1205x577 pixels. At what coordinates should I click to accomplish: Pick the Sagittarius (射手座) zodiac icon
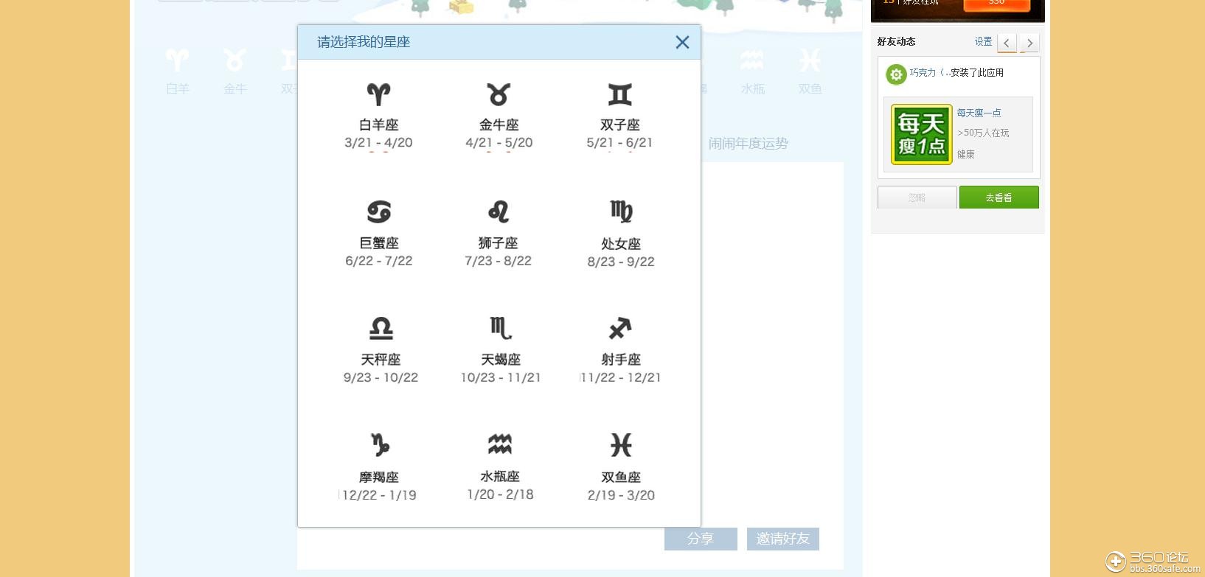(x=620, y=329)
